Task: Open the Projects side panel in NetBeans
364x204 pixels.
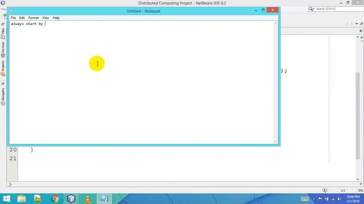Action: click(x=3, y=68)
